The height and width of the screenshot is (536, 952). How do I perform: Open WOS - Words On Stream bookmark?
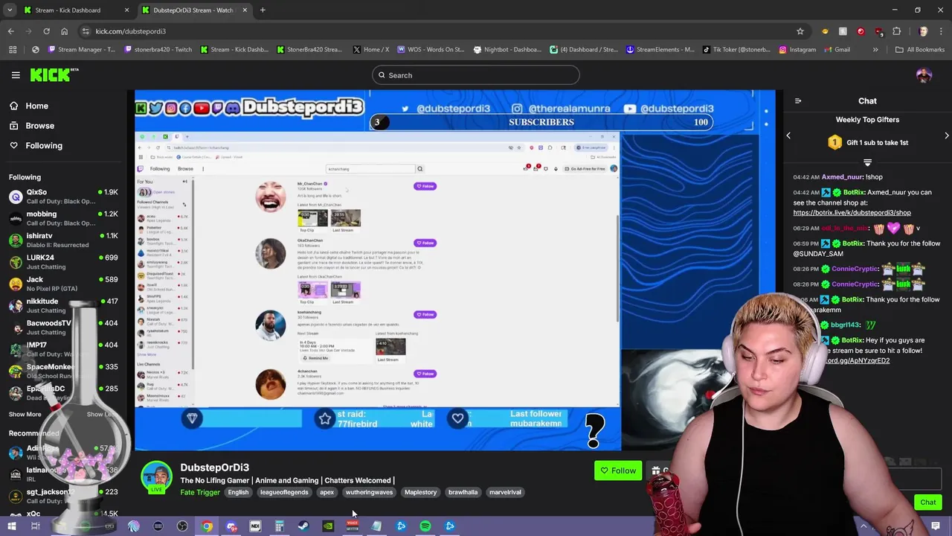431,50
